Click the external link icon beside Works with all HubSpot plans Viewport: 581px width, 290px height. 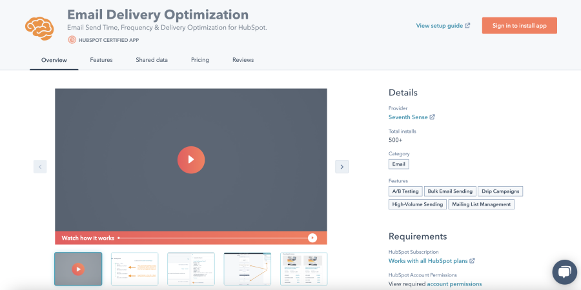pos(472,261)
